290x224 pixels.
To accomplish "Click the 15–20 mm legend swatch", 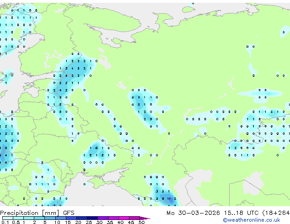I will 71,218.
